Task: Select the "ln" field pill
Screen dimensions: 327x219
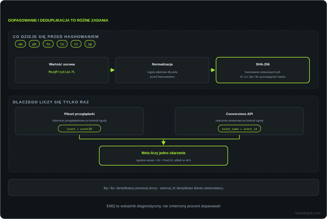Action: point(62,44)
